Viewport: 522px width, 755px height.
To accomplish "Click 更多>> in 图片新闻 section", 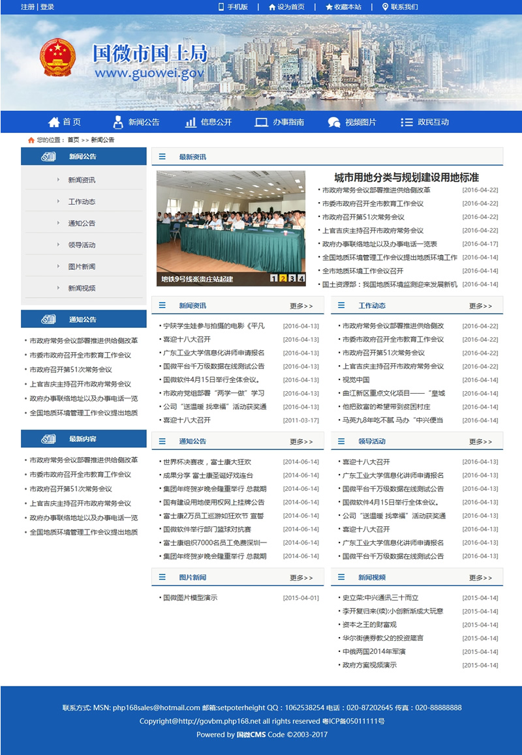I will tap(301, 578).
